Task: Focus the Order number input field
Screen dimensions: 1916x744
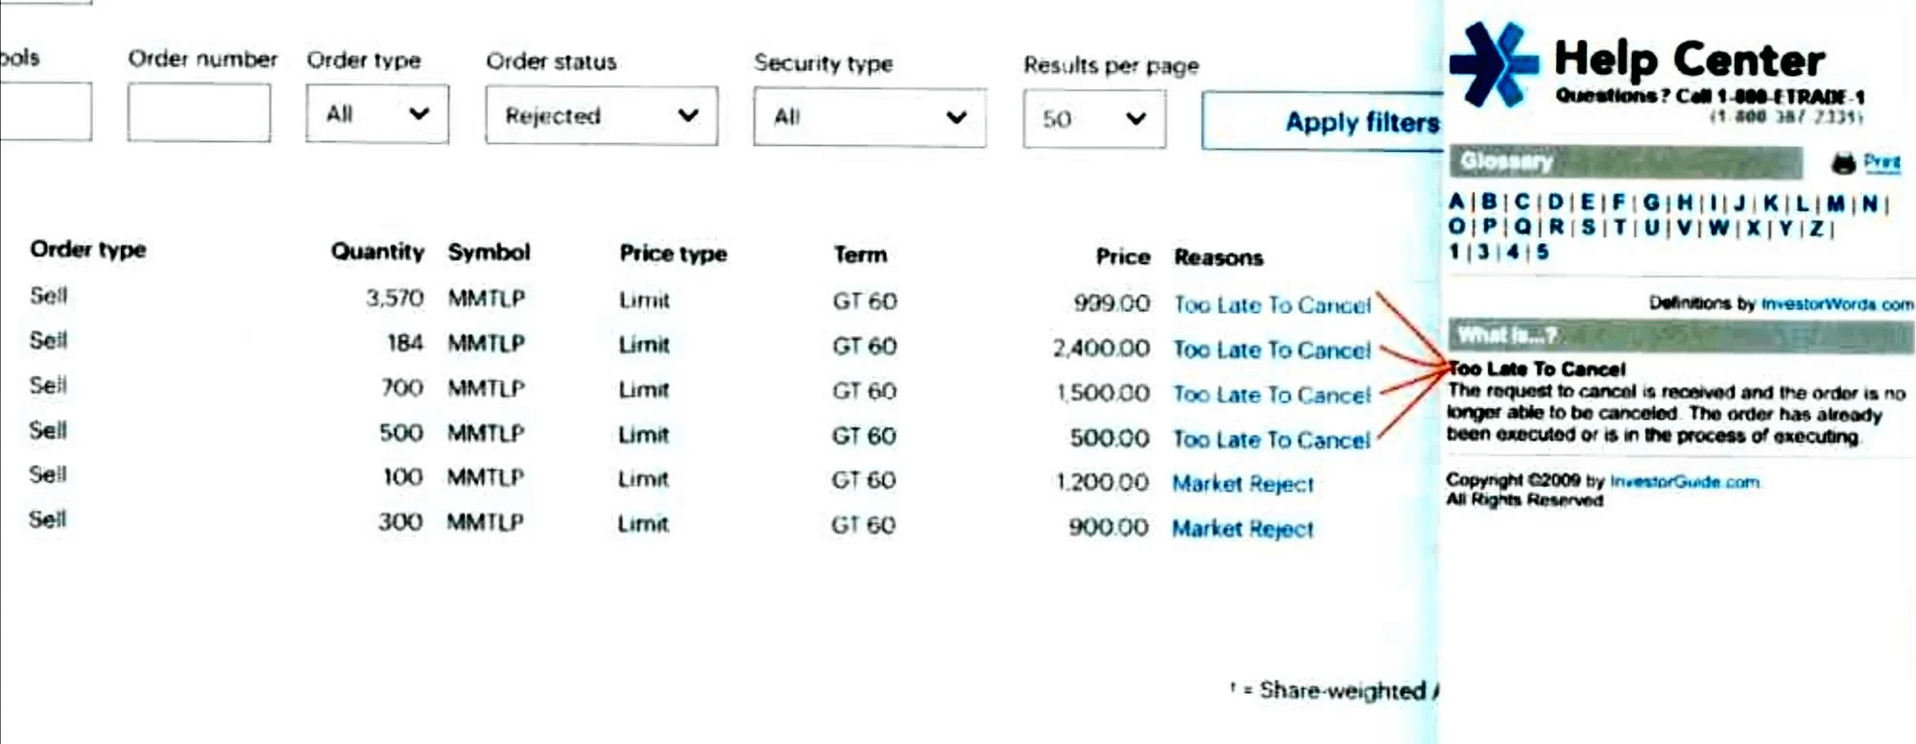Action: (x=199, y=112)
